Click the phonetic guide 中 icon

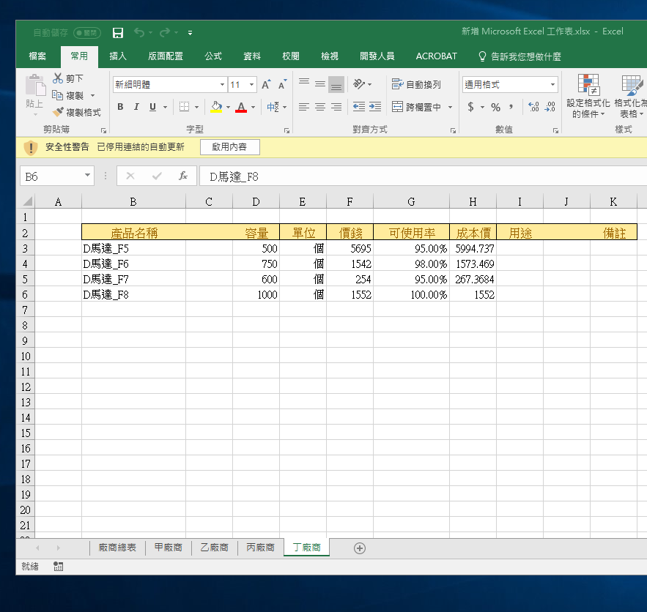point(273,107)
